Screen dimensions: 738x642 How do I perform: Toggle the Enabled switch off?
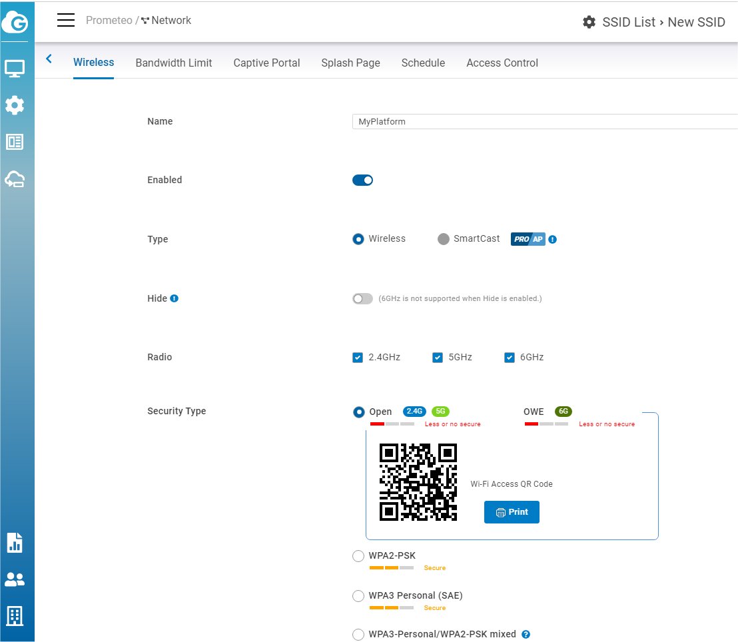click(362, 180)
